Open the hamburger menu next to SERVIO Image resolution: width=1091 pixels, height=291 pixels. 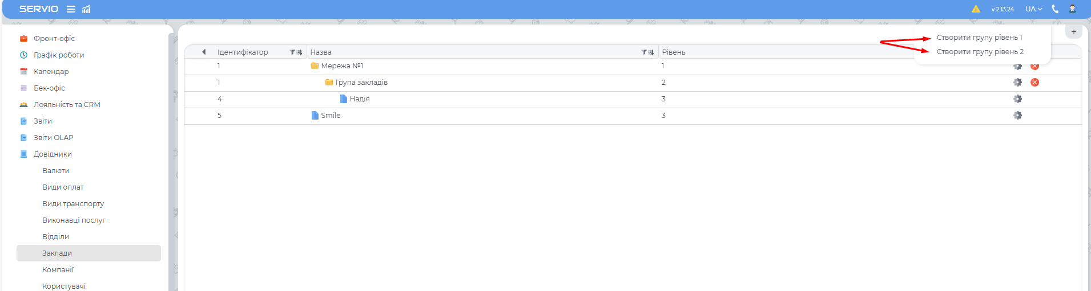(x=71, y=9)
